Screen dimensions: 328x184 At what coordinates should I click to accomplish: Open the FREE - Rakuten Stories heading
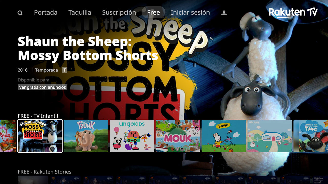tap(45, 172)
